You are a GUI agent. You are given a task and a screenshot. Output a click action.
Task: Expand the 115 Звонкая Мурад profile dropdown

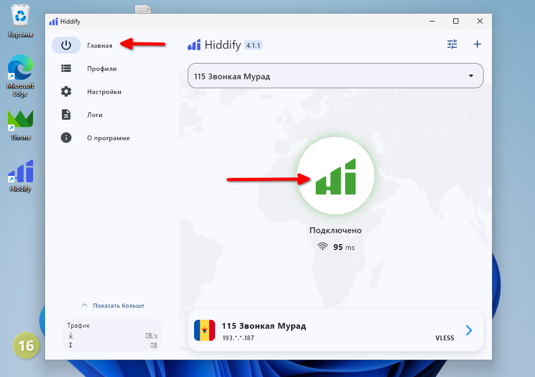point(335,76)
